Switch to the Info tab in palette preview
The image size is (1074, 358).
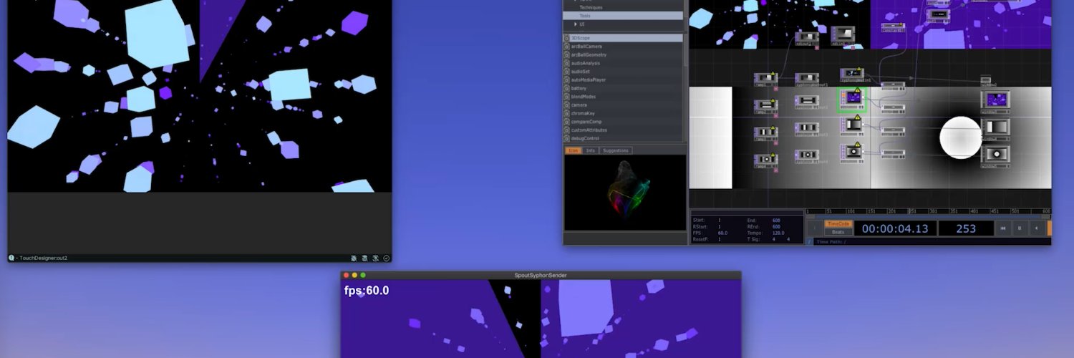(x=590, y=150)
